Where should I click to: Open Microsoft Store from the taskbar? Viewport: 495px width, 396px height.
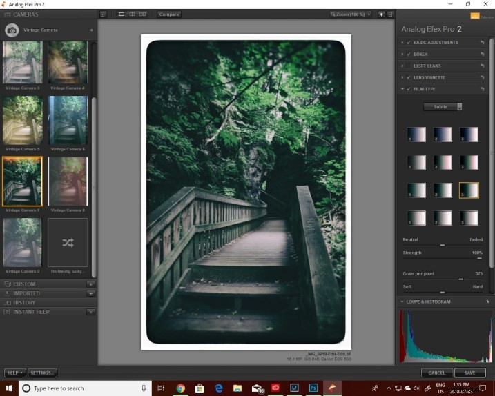coord(200,388)
